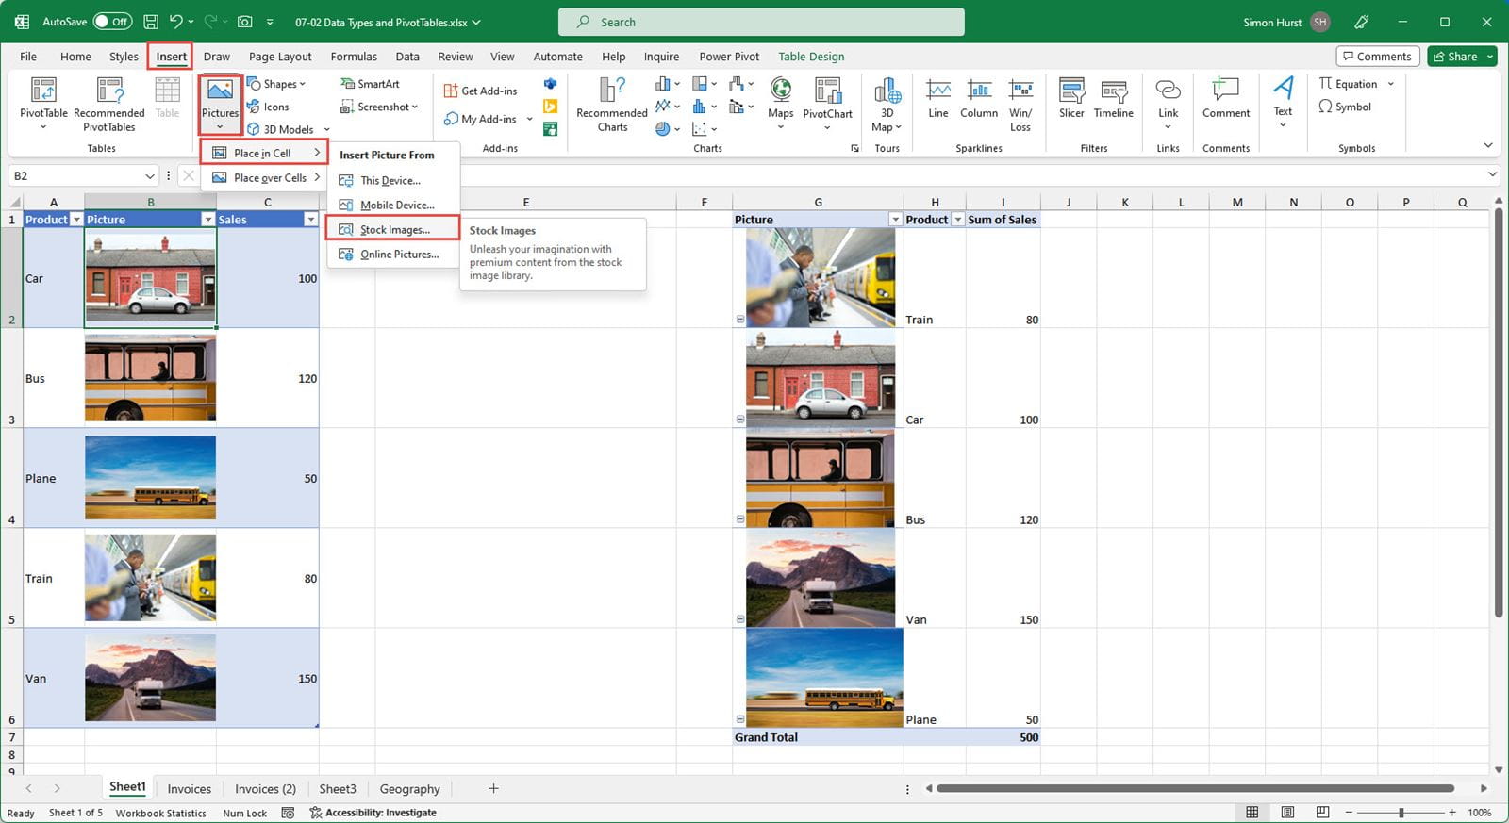The height and width of the screenshot is (823, 1509).
Task: Click the zoom slider handle
Action: click(1401, 813)
